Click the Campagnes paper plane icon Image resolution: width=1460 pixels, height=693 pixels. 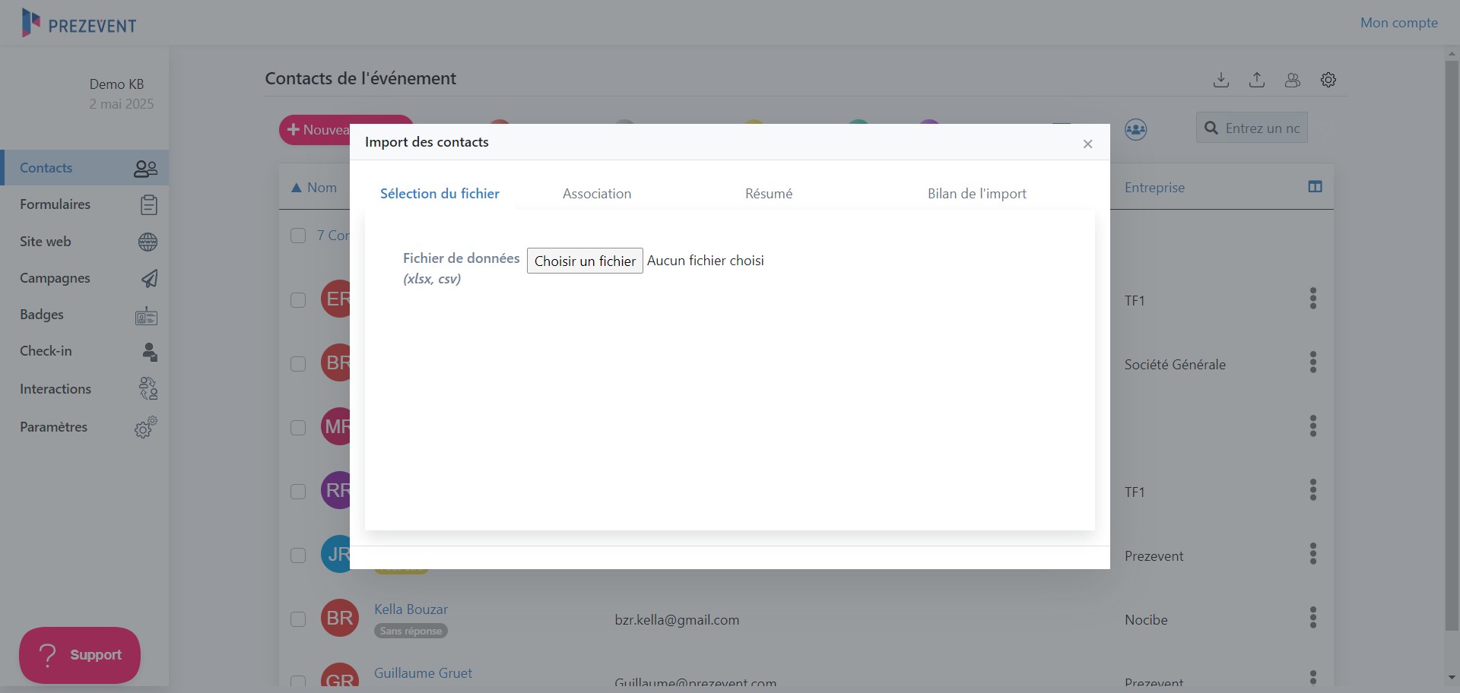[x=149, y=278]
